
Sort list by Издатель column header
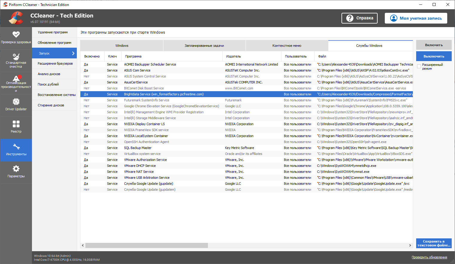[233, 56]
